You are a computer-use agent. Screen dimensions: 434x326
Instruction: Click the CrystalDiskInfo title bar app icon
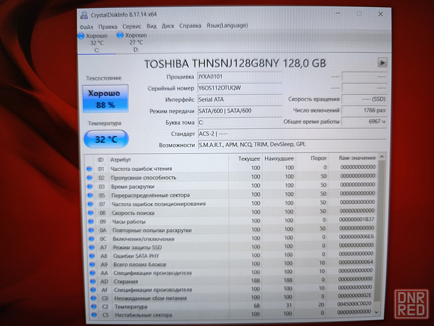coord(84,15)
